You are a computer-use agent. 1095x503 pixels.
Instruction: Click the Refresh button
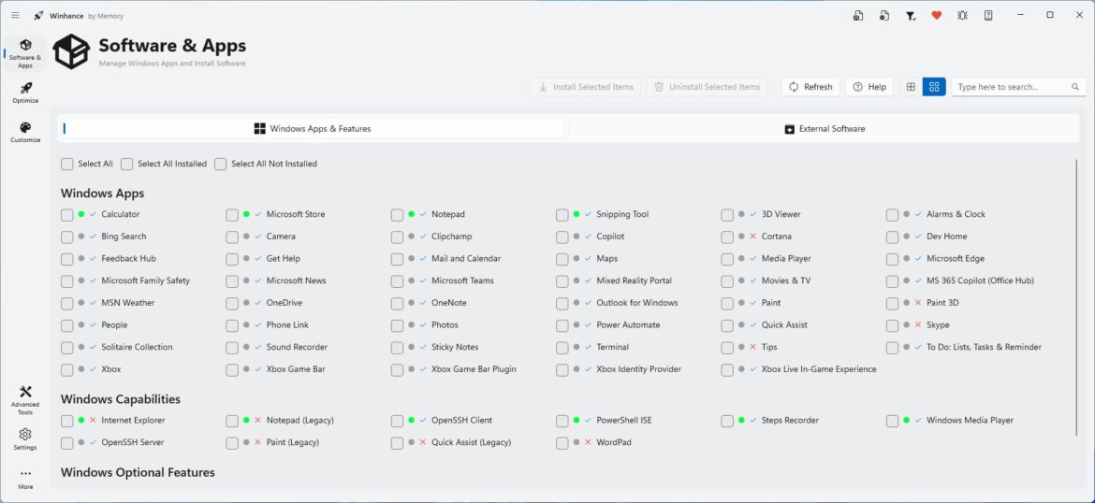pyautogui.click(x=810, y=87)
